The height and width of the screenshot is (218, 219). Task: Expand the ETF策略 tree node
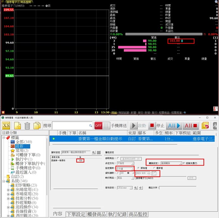tap(9, 185)
